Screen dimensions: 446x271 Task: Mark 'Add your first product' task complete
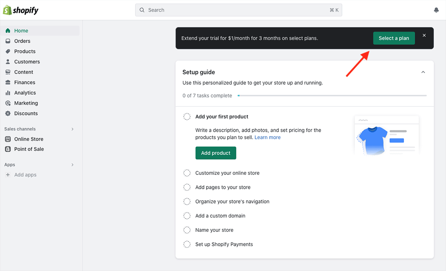coord(187,117)
